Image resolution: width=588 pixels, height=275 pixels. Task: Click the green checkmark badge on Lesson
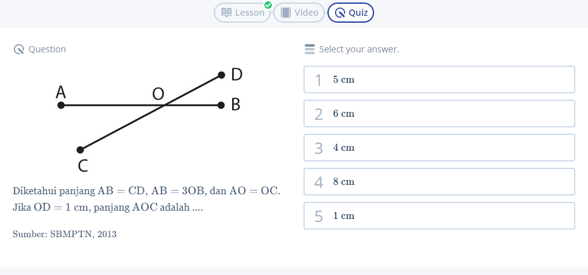coord(268,5)
